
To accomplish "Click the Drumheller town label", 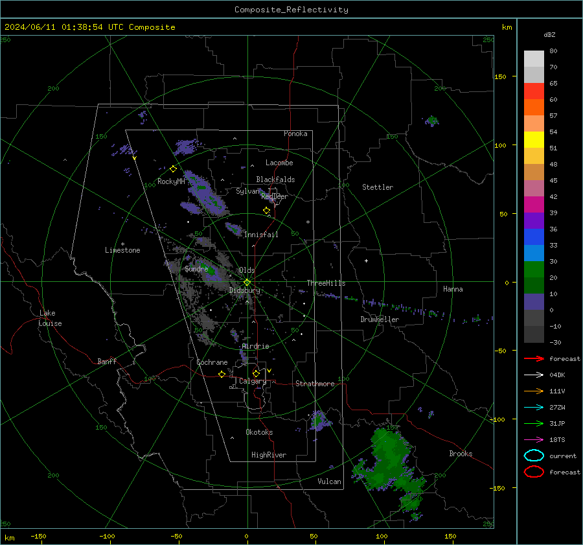I will tap(380, 319).
